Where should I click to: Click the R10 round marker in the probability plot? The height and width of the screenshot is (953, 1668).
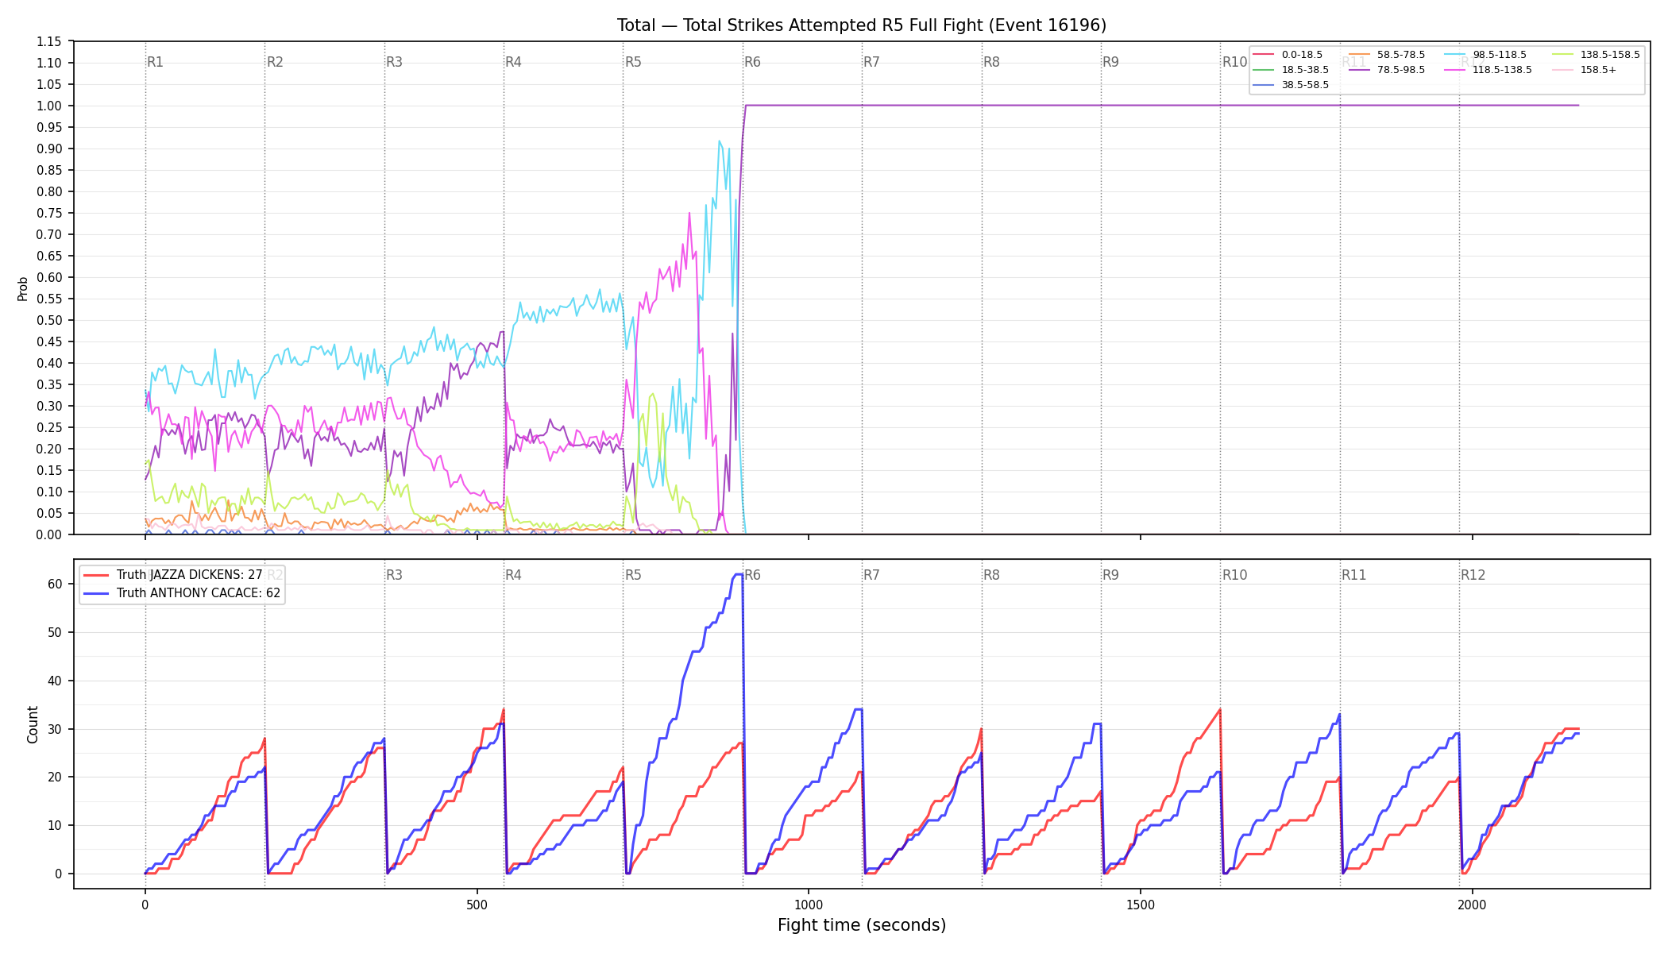click(1235, 62)
